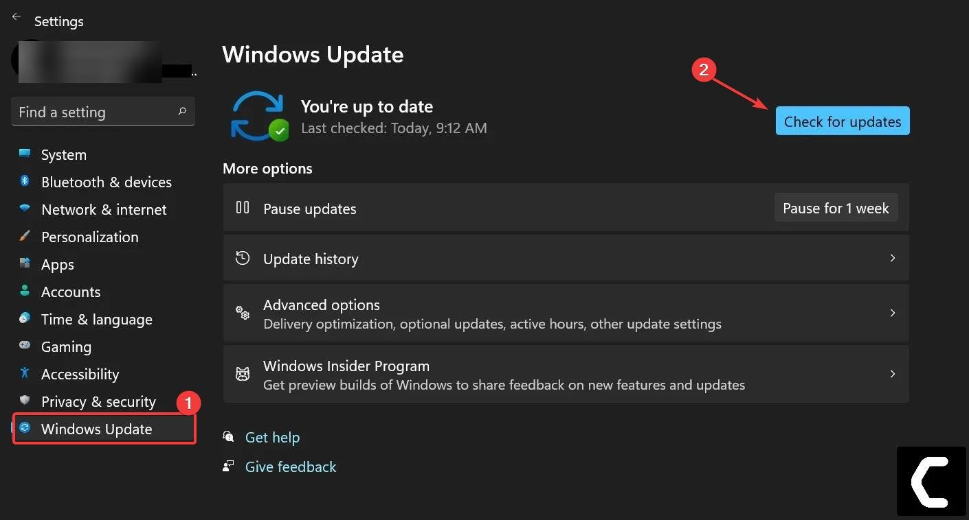Click the Settings title text

coord(59,21)
